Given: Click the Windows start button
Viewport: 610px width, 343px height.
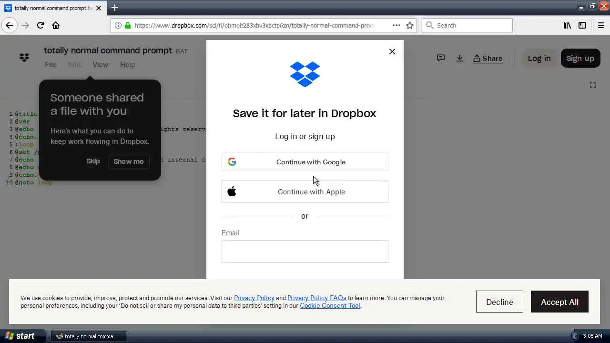Looking at the screenshot, I should coord(23,336).
